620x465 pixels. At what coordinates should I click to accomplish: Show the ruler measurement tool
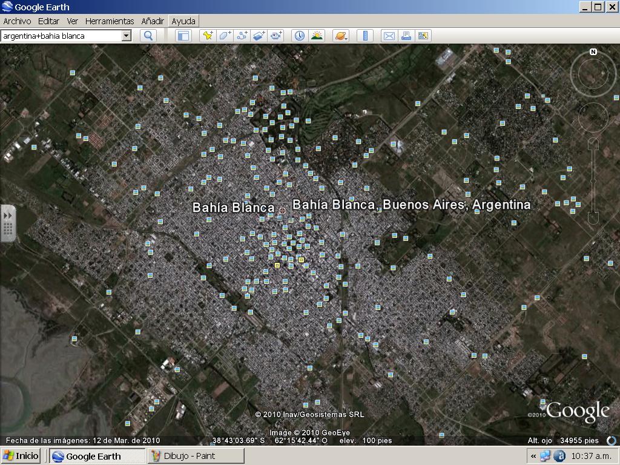pyautogui.click(x=365, y=36)
